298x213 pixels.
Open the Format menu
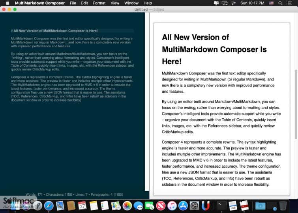click(x=99, y=3)
